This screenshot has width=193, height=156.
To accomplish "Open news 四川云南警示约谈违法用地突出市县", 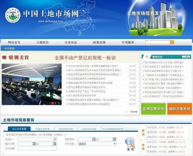I will (x=87, y=87).
